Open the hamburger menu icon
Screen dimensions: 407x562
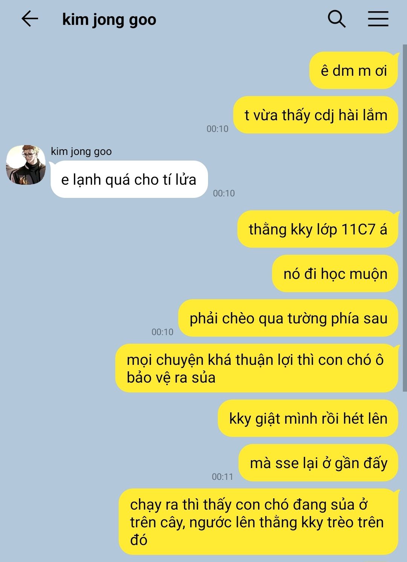click(378, 19)
